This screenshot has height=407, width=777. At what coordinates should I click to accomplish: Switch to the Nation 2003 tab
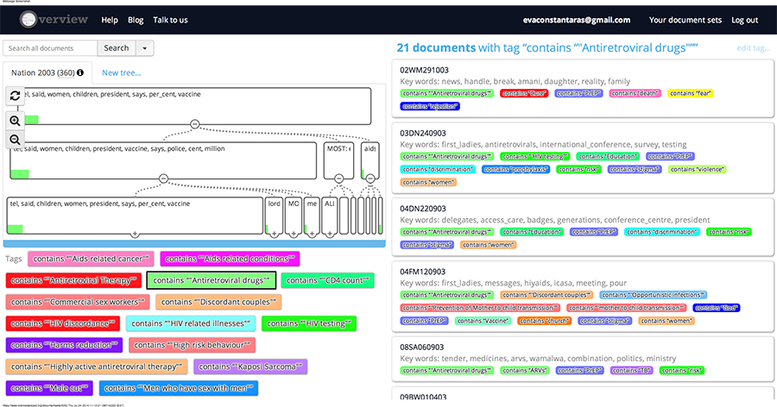click(43, 72)
